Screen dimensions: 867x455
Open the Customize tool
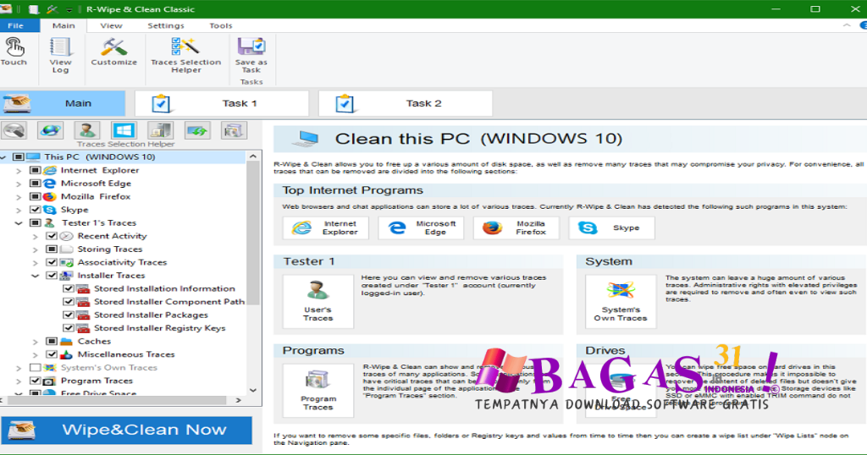114,52
